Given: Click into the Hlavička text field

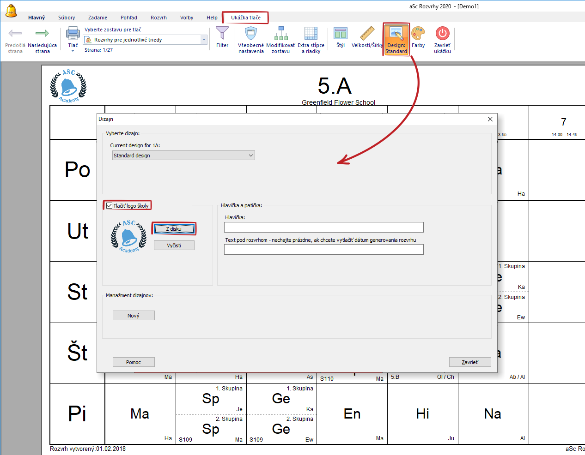Looking at the screenshot, I should click(323, 227).
